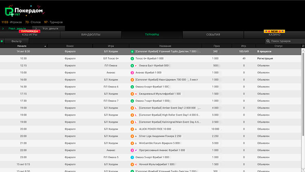Click the search magnifier icon
The image size is (305, 172).
coord(268,41)
